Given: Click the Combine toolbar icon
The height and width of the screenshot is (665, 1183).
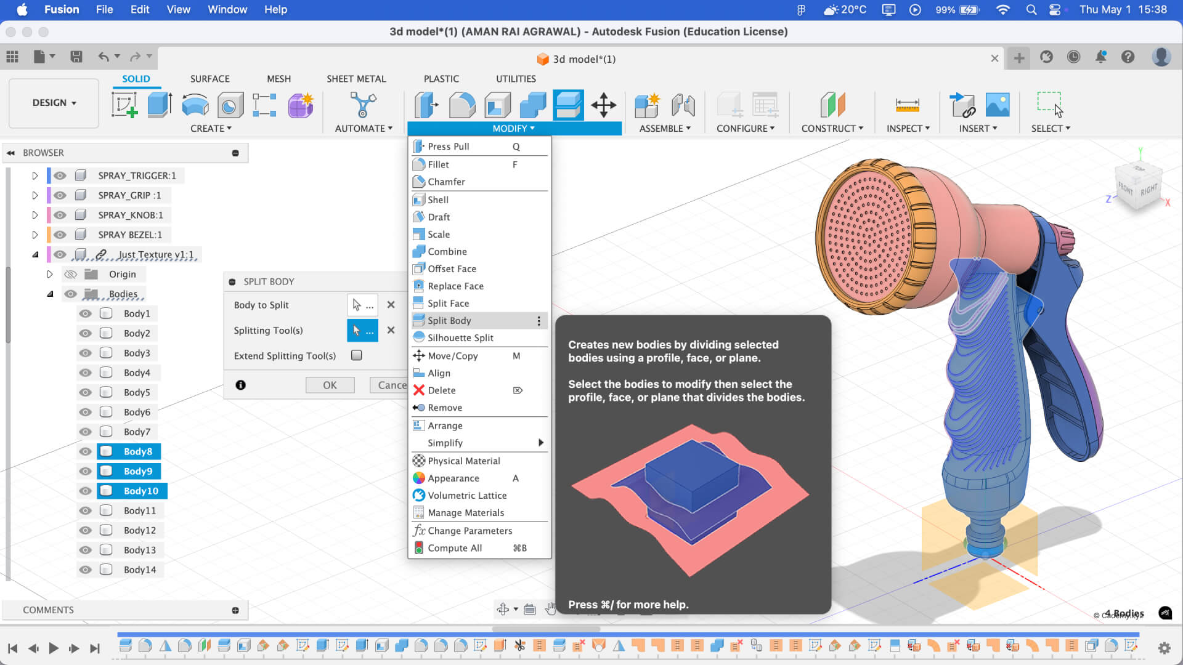Looking at the screenshot, I should (x=533, y=105).
